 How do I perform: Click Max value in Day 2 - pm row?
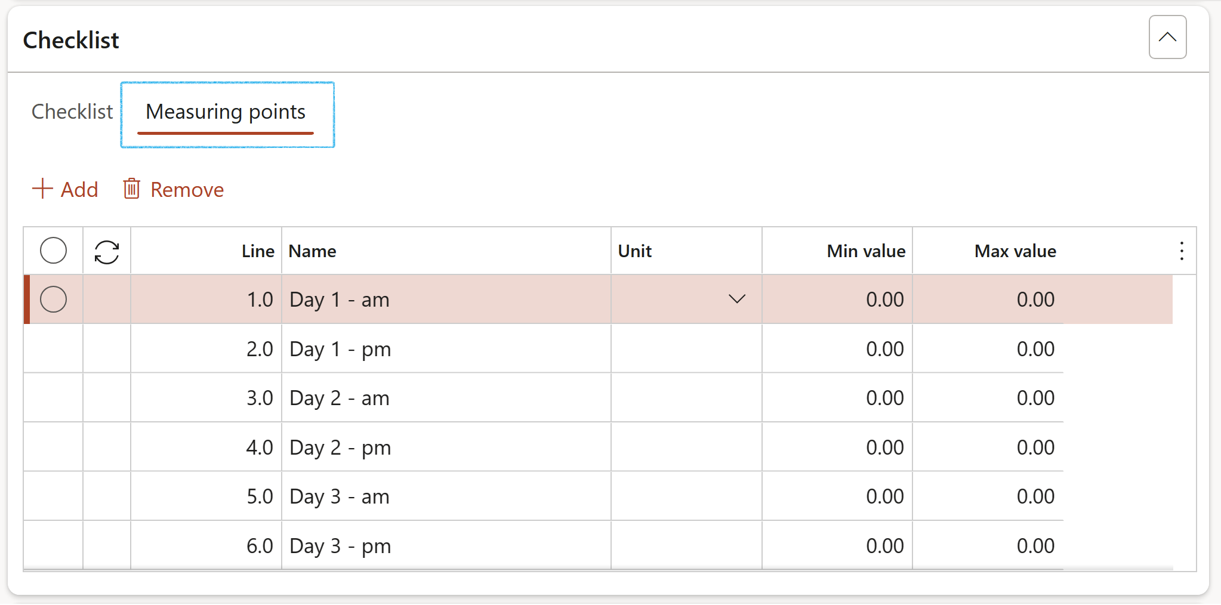(x=988, y=447)
